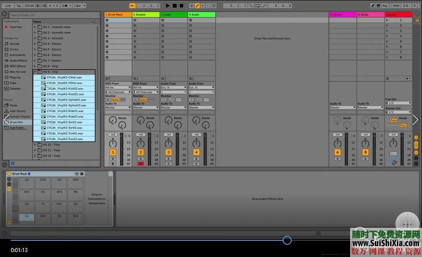
Task: Expand Kit 10 - Vinyl folder
Action: [35, 144]
